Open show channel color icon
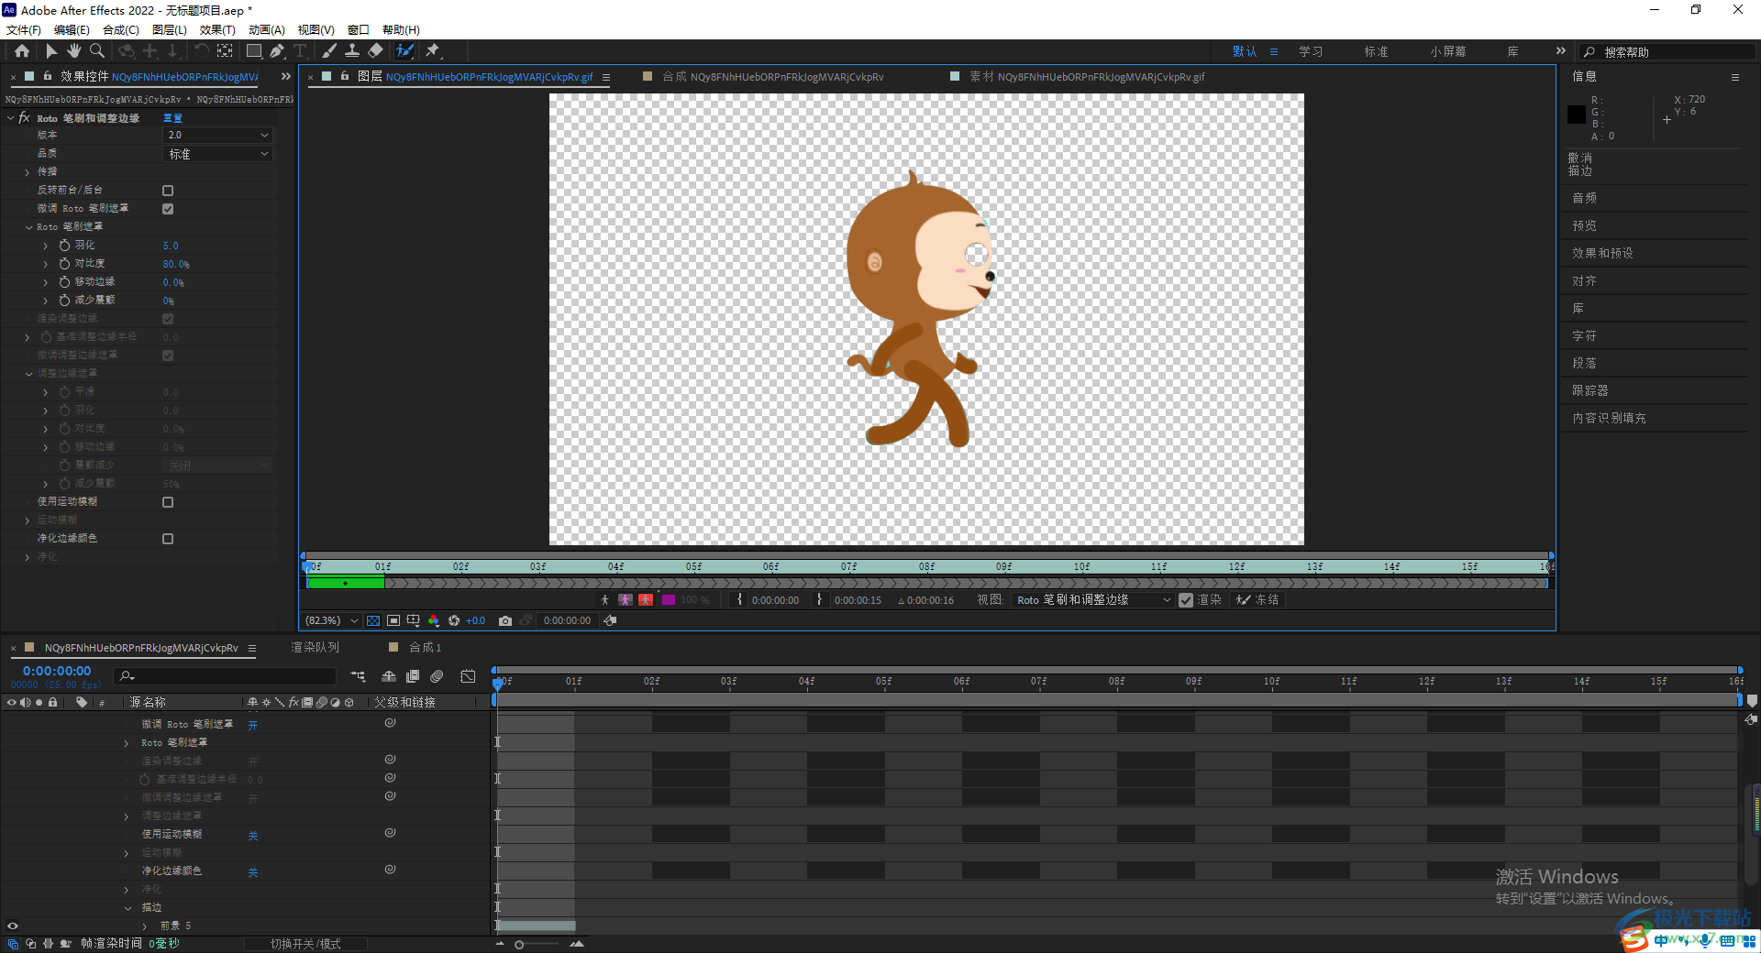The image size is (1761, 953). click(x=434, y=620)
